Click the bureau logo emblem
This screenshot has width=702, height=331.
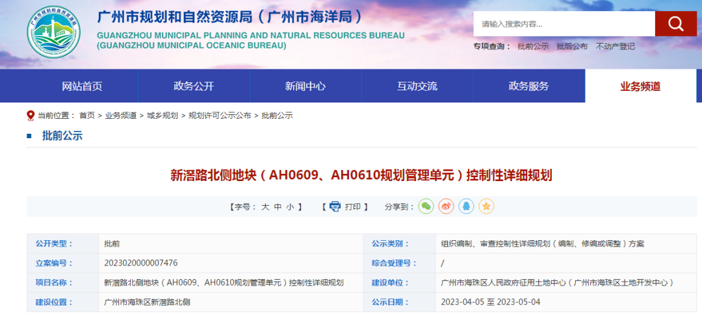[54, 32]
